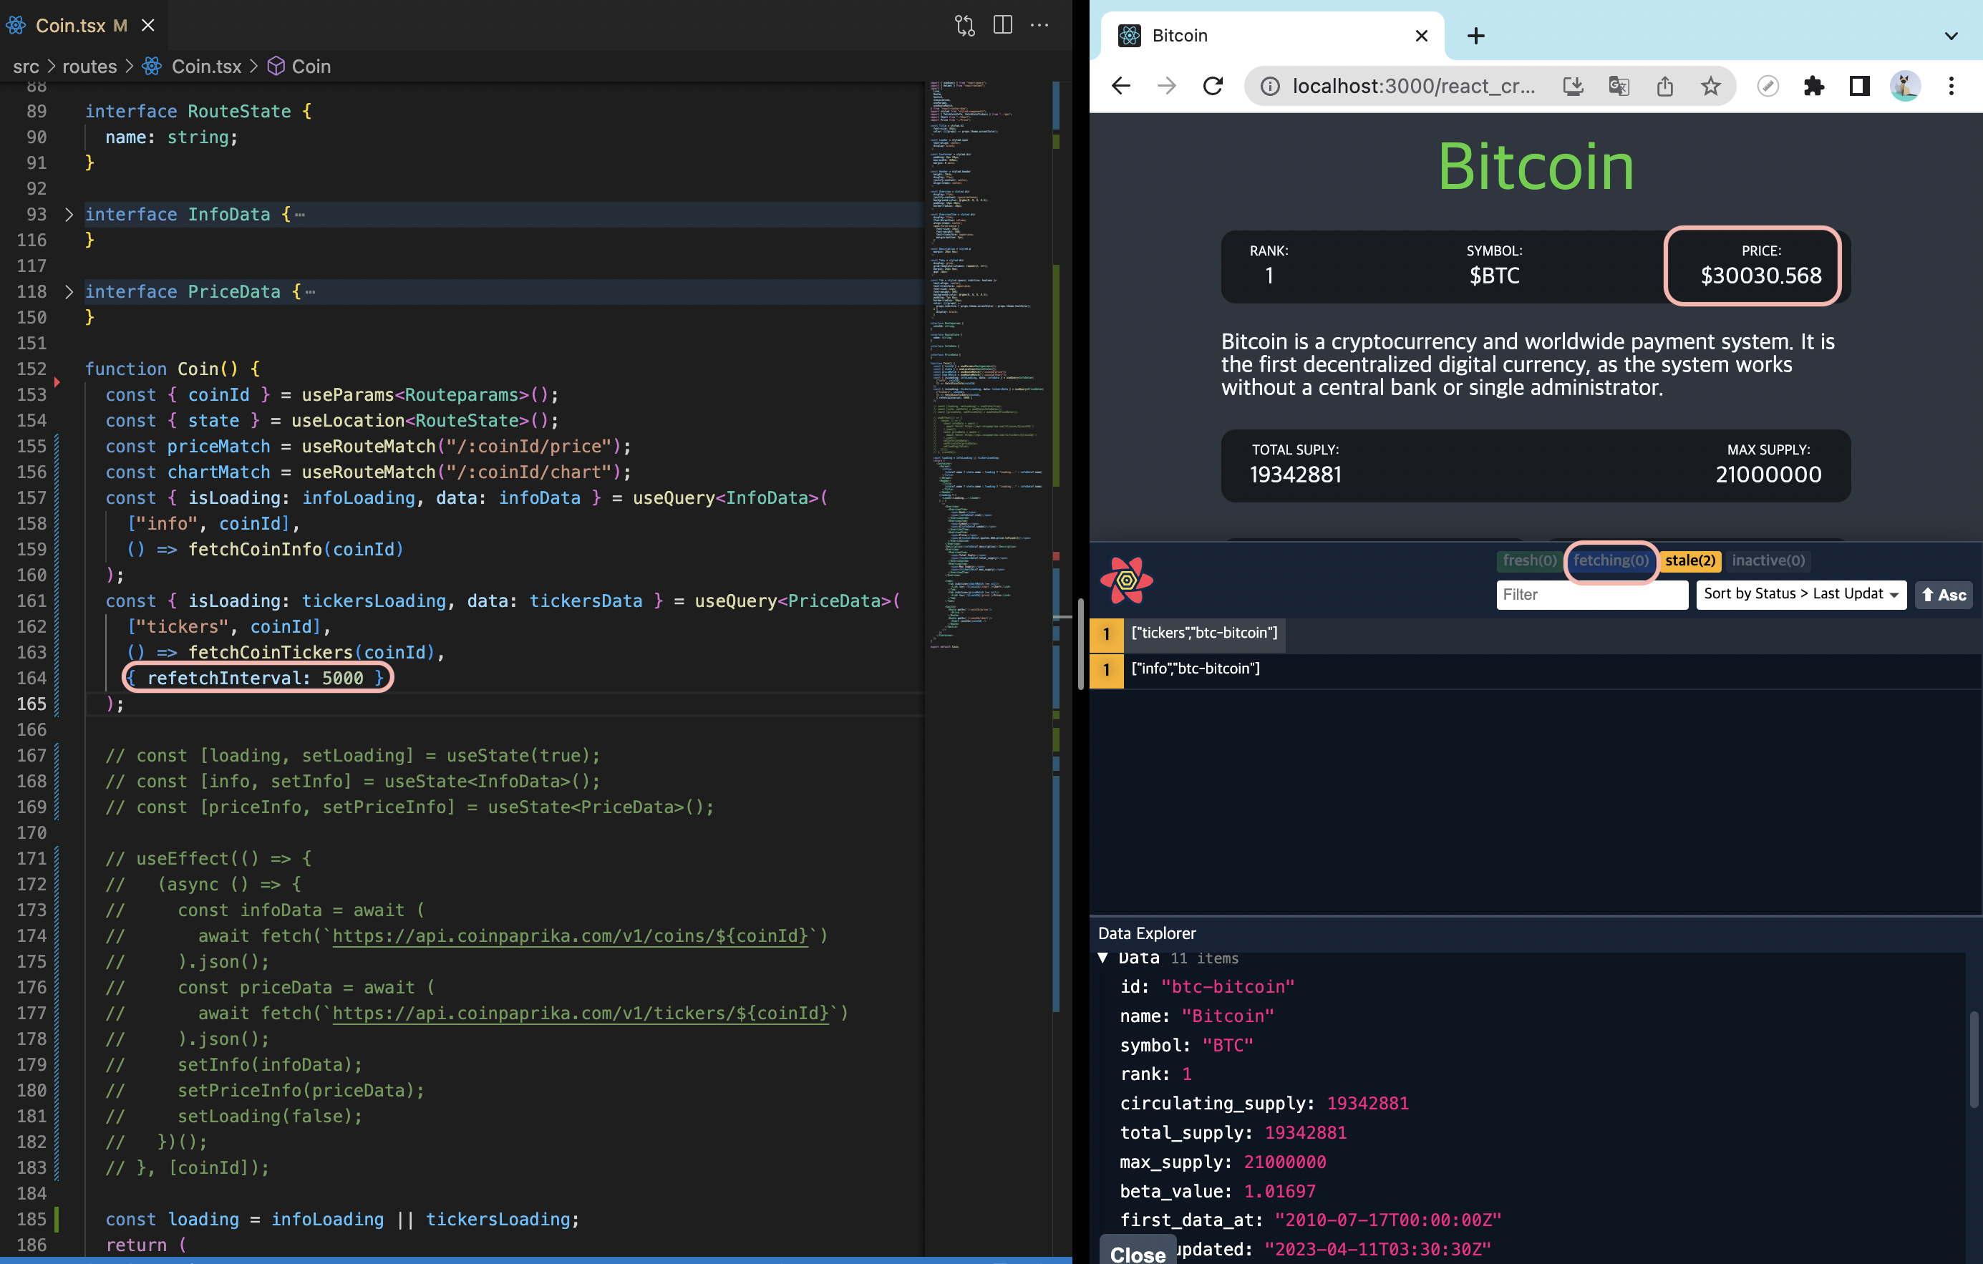Open a new Chrome tab

(x=1475, y=35)
